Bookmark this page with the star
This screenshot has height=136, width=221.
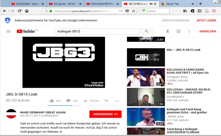click(133, 11)
